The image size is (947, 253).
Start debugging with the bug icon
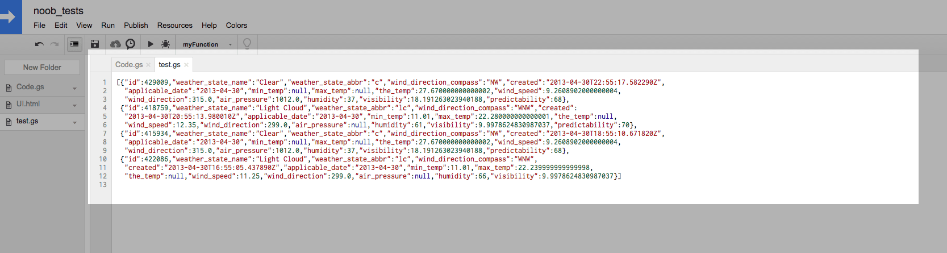tap(165, 44)
